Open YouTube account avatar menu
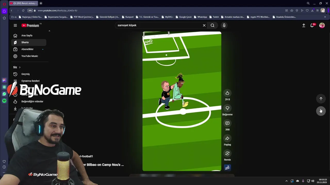 [x=322, y=25]
